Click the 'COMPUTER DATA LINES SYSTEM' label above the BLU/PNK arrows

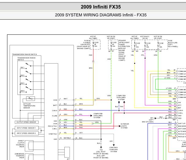coord(121,97)
